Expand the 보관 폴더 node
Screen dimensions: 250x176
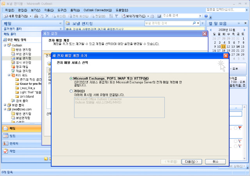tap(5, 105)
